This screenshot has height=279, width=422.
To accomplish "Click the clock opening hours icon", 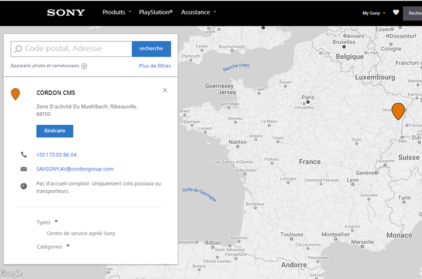I will pos(23,187).
